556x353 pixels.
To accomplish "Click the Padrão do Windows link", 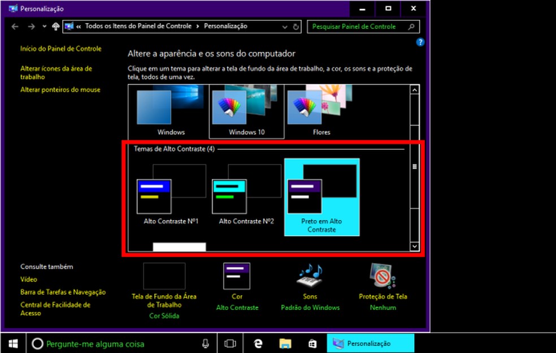I will (x=310, y=308).
